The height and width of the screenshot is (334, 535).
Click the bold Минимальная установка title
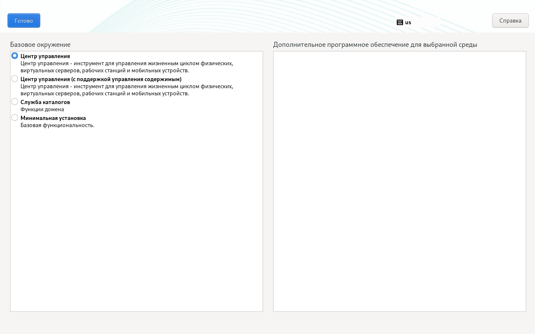point(53,118)
